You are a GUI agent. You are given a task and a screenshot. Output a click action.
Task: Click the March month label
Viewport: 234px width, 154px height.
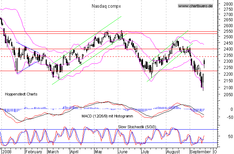click(x=53, y=152)
